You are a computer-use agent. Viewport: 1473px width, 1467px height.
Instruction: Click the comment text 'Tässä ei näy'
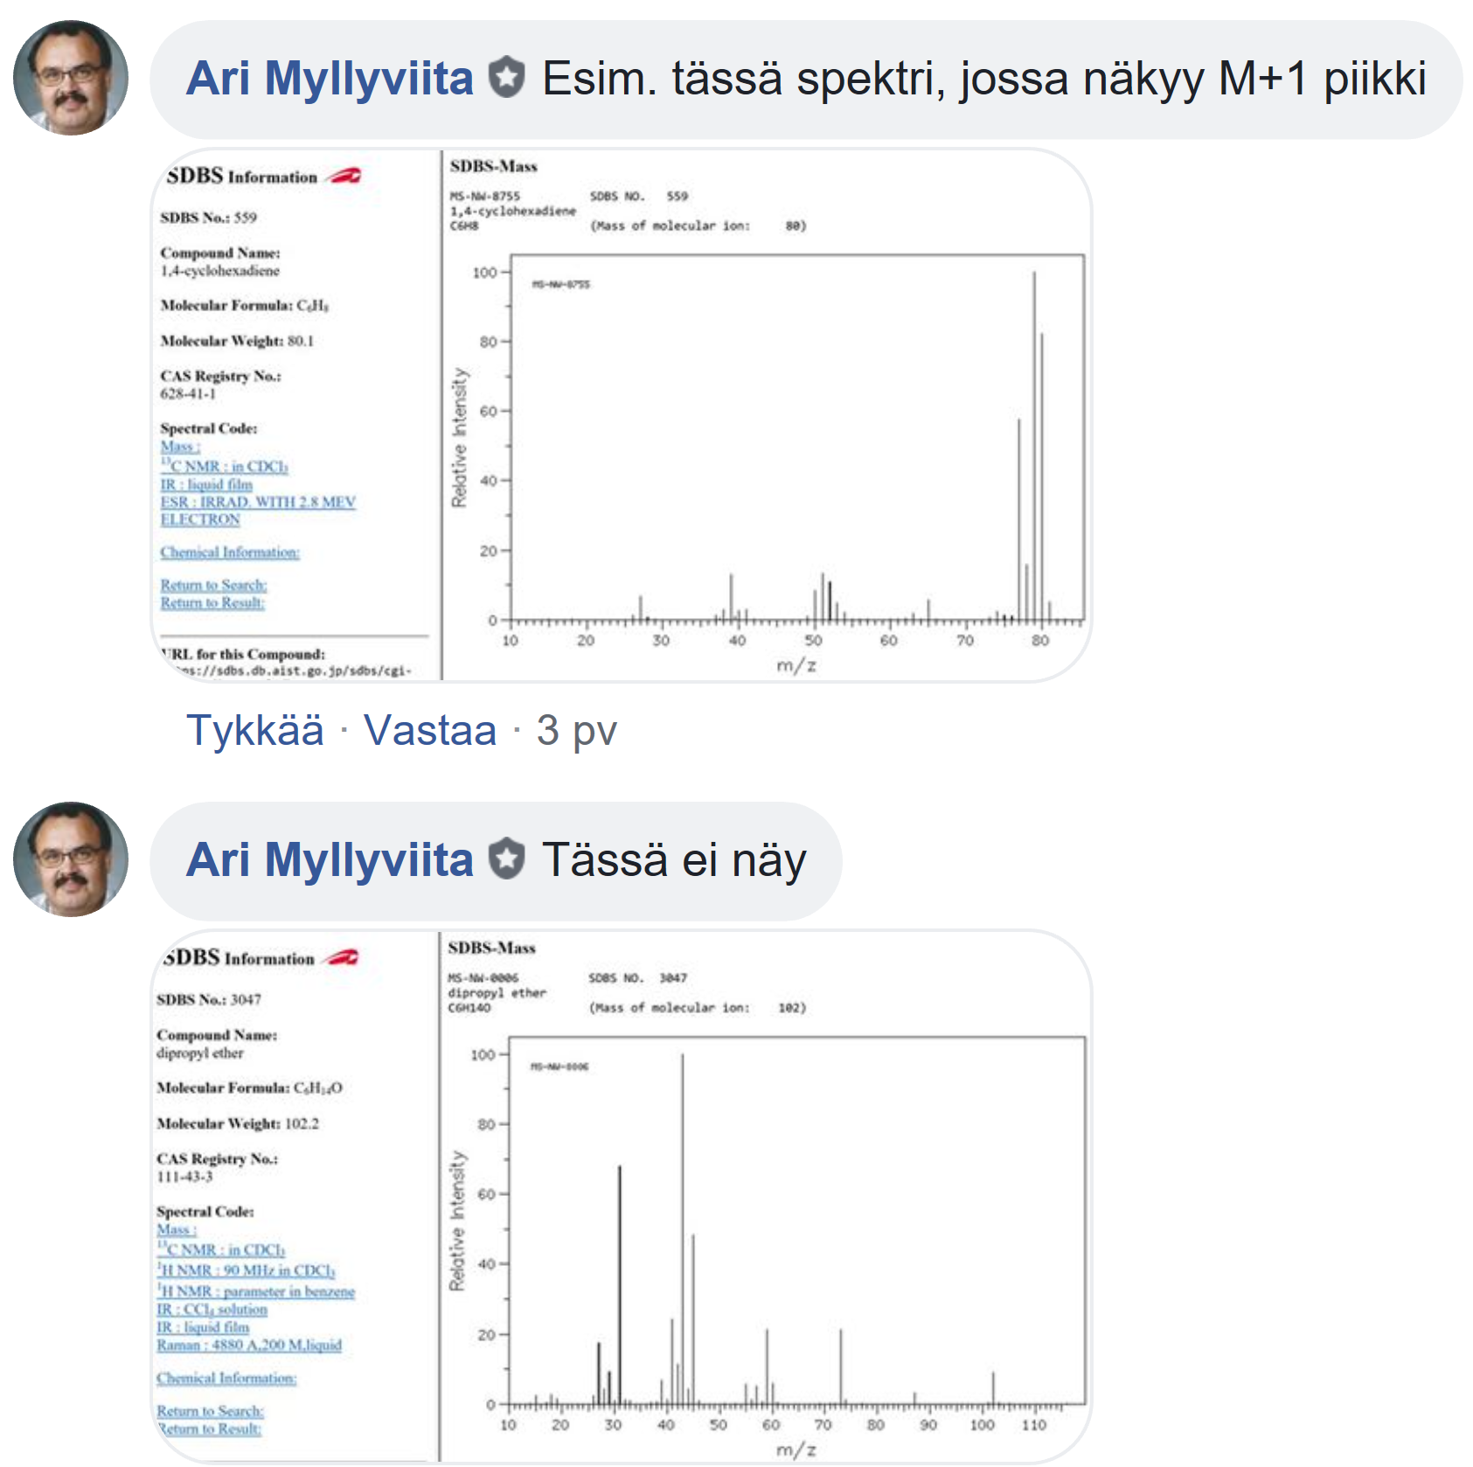(674, 859)
